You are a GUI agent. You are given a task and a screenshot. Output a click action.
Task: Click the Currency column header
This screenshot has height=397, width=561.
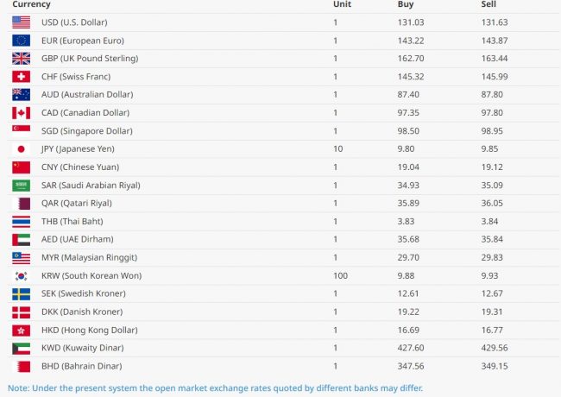(31, 4)
